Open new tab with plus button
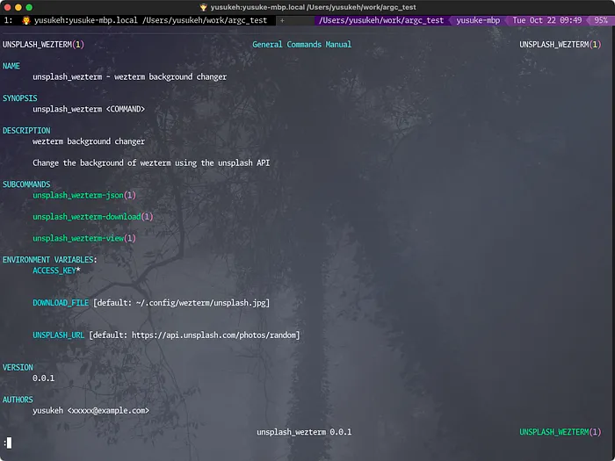 tap(282, 20)
